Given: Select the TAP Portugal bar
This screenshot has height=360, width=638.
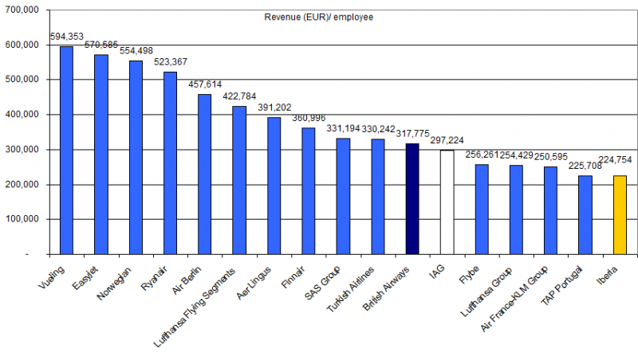Looking at the screenshot, I should point(585,215).
